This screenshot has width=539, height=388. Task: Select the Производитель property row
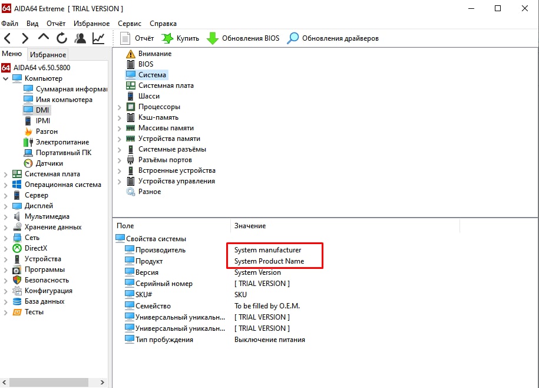(213, 250)
